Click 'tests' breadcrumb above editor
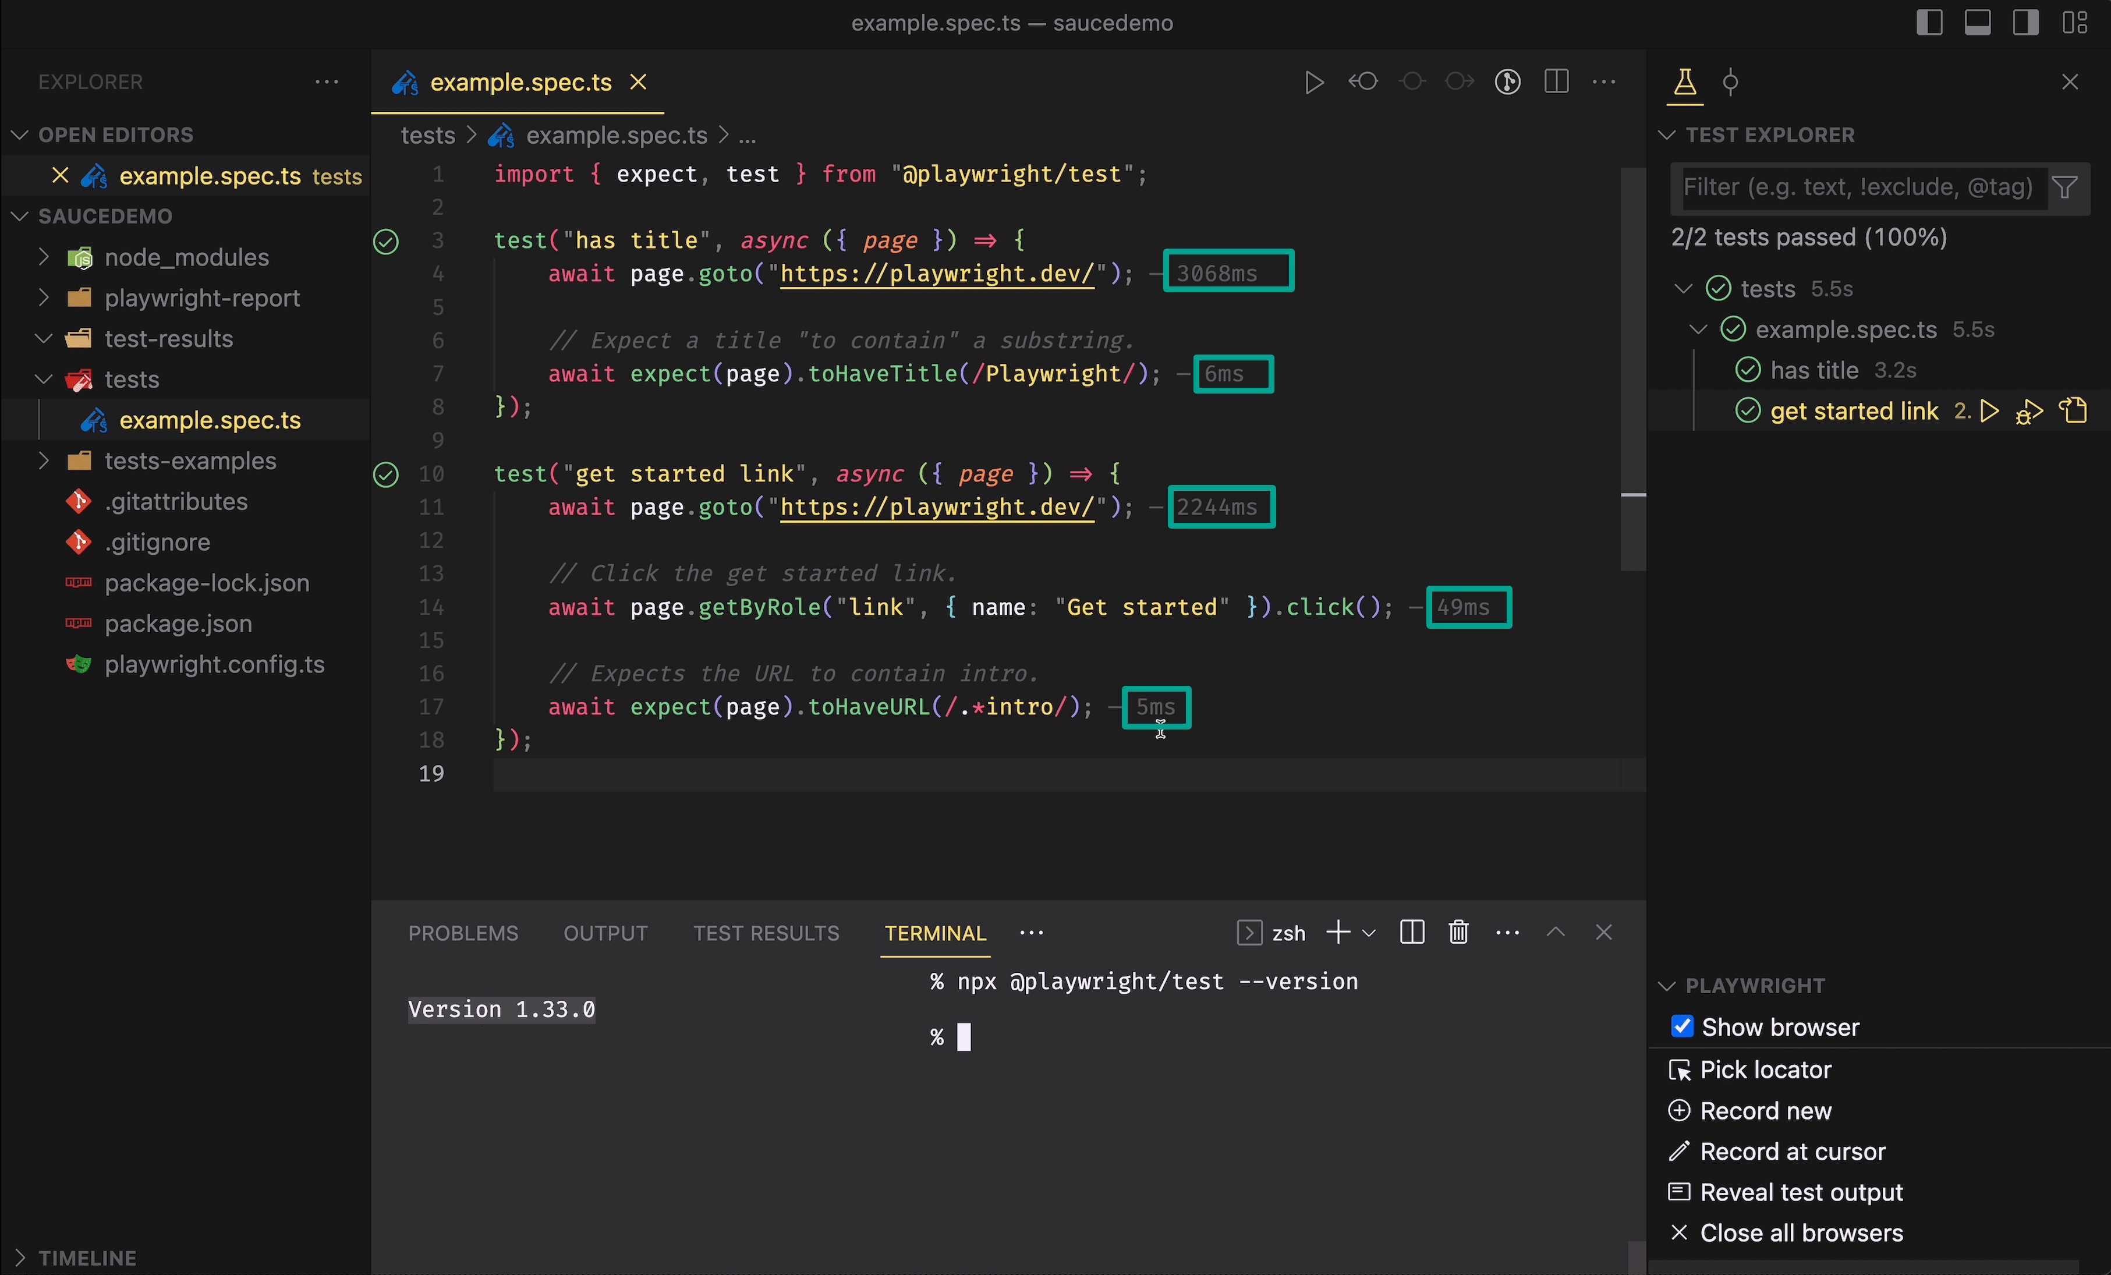 [427, 136]
